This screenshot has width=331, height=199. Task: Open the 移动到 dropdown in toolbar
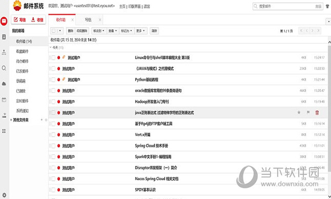[x=99, y=31]
